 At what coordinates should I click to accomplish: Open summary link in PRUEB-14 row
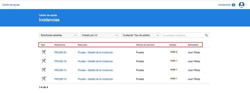coord(95,70)
